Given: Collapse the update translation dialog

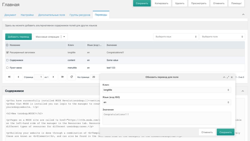Looking at the screenshot, I should click(x=224, y=77).
